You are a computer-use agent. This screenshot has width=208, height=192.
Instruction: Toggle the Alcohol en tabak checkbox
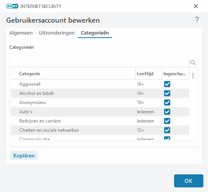coord(167,93)
